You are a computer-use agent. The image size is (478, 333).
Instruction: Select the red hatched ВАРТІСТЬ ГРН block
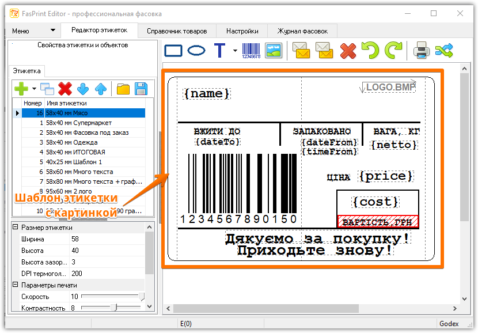pyautogui.click(x=378, y=222)
